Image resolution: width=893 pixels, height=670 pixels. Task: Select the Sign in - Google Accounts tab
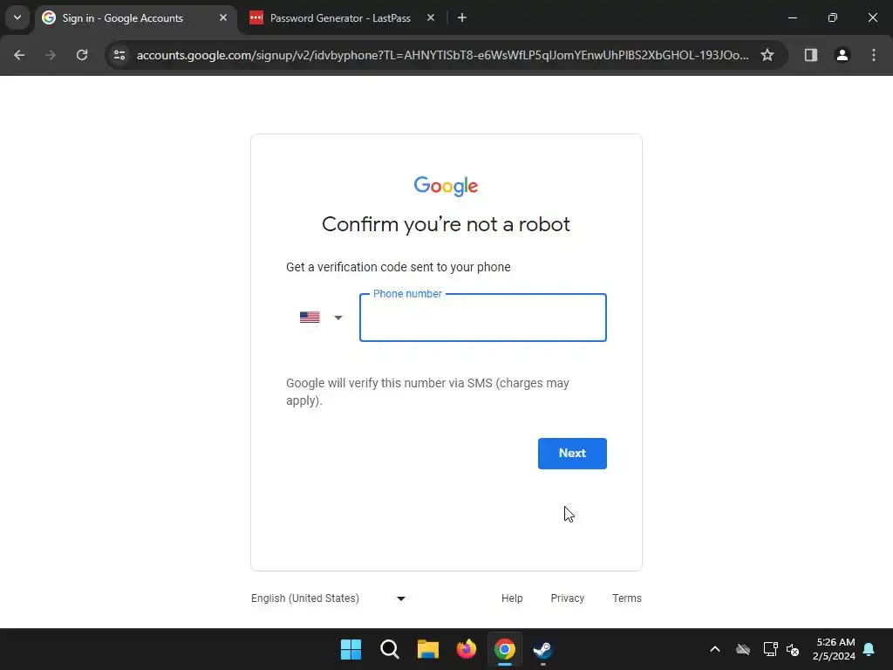[x=122, y=18]
